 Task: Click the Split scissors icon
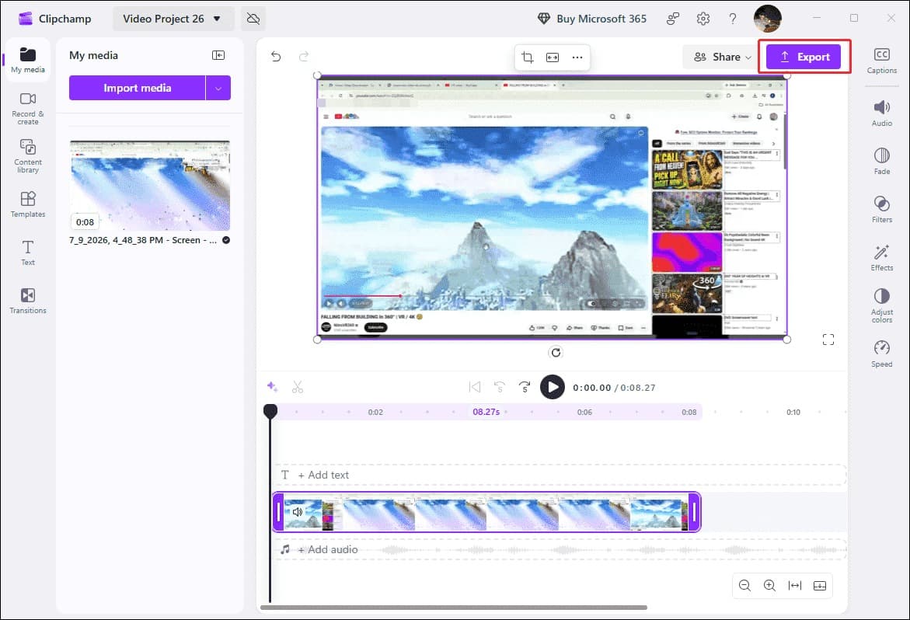point(298,387)
